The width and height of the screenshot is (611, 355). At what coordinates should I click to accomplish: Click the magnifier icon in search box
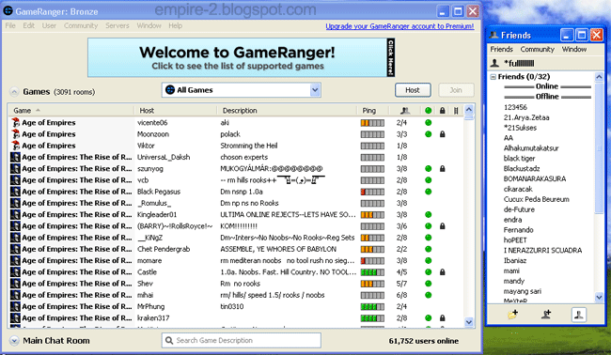pos(169,340)
